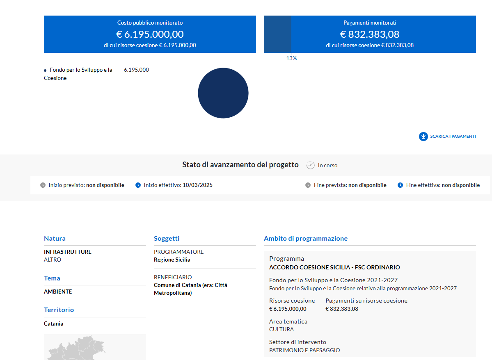Click the Italy map thumbnail under Territorio
Screen dimensions: 492x360
tap(95, 347)
